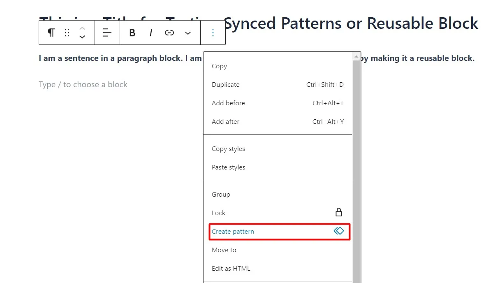Screen dimensions: 486x283
Task: Click the three-dot block options button
Action: tap(213, 32)
